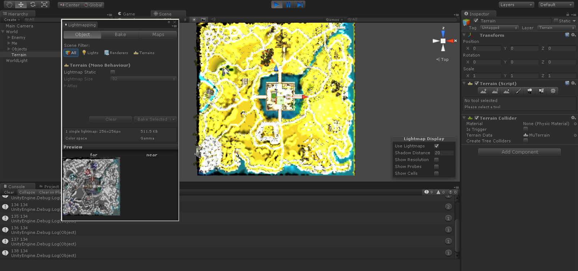Viewport: 578px width, 271px height.
Task: Select the Raise/Lower Terrain tool
Action: (x=484, y=91)
